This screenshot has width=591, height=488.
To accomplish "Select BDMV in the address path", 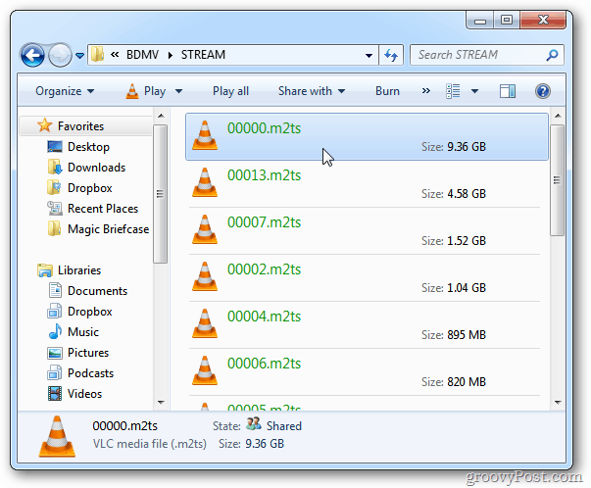I will pyautogui.click(x=142, y=55).
